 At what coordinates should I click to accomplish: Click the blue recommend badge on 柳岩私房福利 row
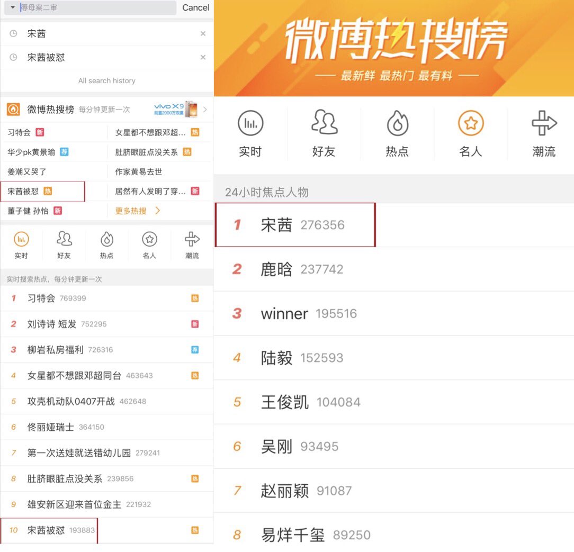[x=195, y=350]
